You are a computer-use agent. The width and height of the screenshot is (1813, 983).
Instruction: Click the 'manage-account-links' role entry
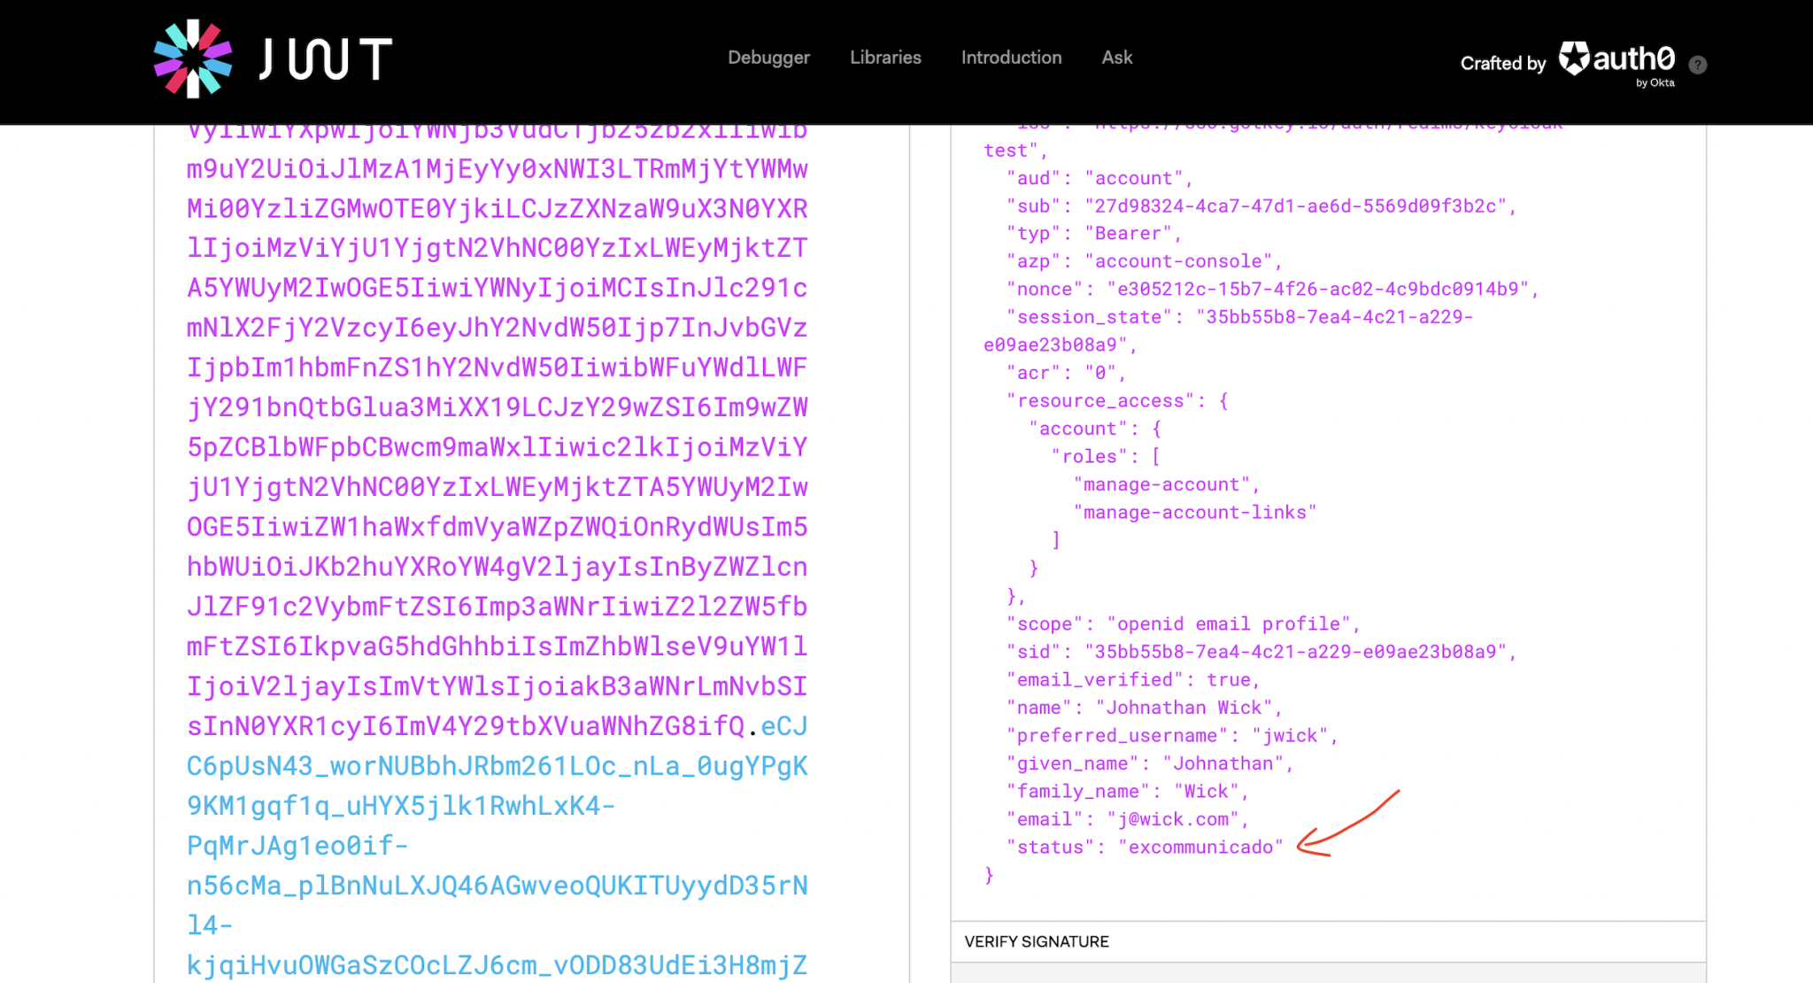[1194, 513]
